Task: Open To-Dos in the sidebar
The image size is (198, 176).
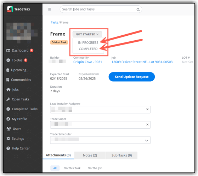Action: pyautogui.click(x=17, y=60)
